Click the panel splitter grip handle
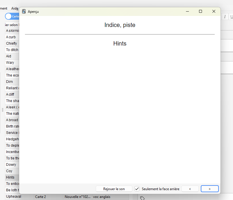The width and height of the screenshot is (233, 200). 3,110
